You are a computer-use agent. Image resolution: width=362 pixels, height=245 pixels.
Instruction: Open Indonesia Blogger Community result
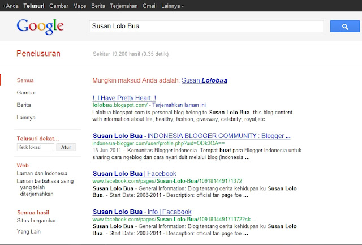click(x=191, y=136)
